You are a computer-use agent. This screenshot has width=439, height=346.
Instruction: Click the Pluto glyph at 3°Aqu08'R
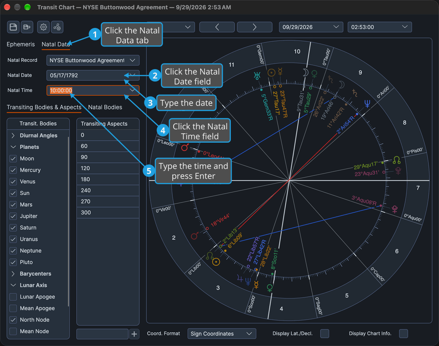click(395, 209)
